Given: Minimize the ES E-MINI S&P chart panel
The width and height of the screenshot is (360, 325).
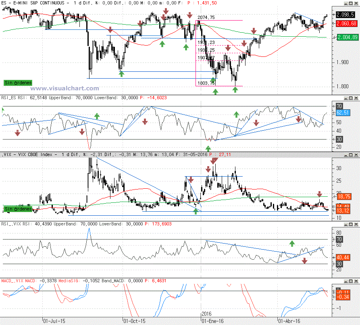Looking at the screenshot, I should [346, 3].
